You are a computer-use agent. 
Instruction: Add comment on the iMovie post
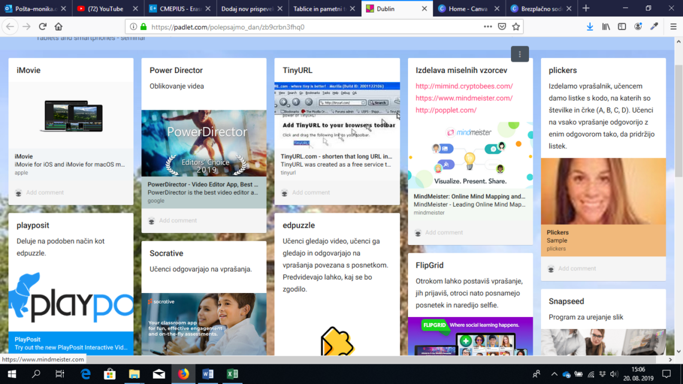(44, 192)
